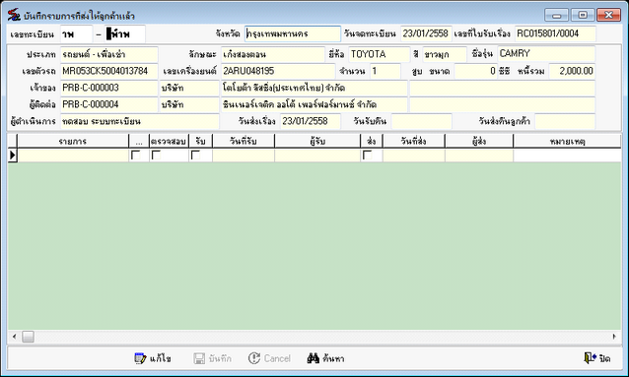Tick the รับ checkbox in first row

(x=195, y=155)
